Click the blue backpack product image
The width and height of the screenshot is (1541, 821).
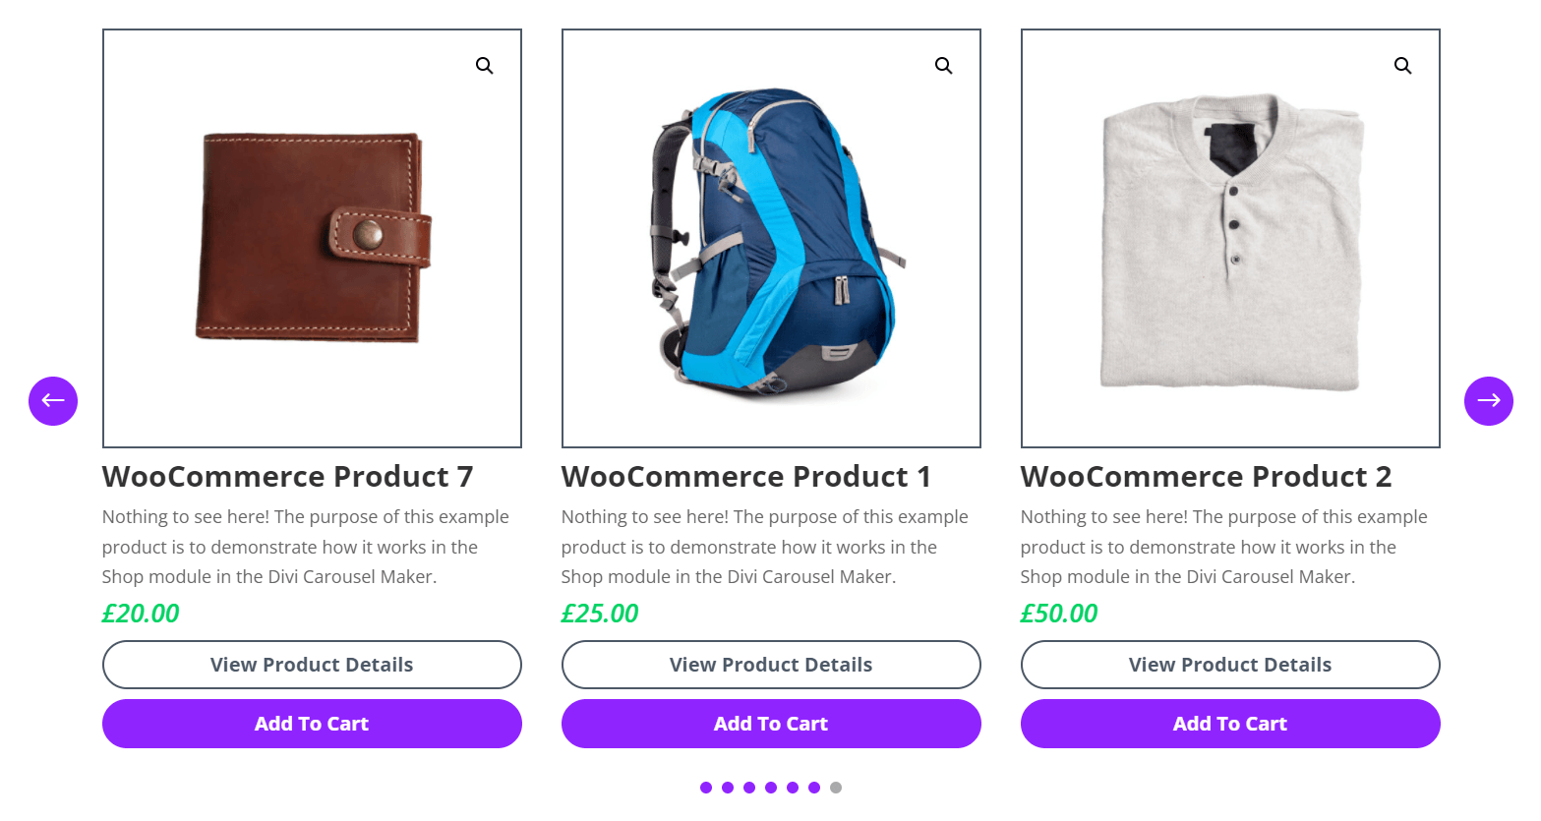(x=771, y=239)
